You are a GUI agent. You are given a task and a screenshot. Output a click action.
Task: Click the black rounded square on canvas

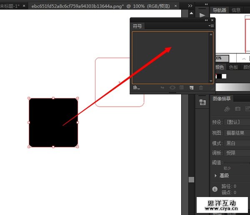coord(53,122)
